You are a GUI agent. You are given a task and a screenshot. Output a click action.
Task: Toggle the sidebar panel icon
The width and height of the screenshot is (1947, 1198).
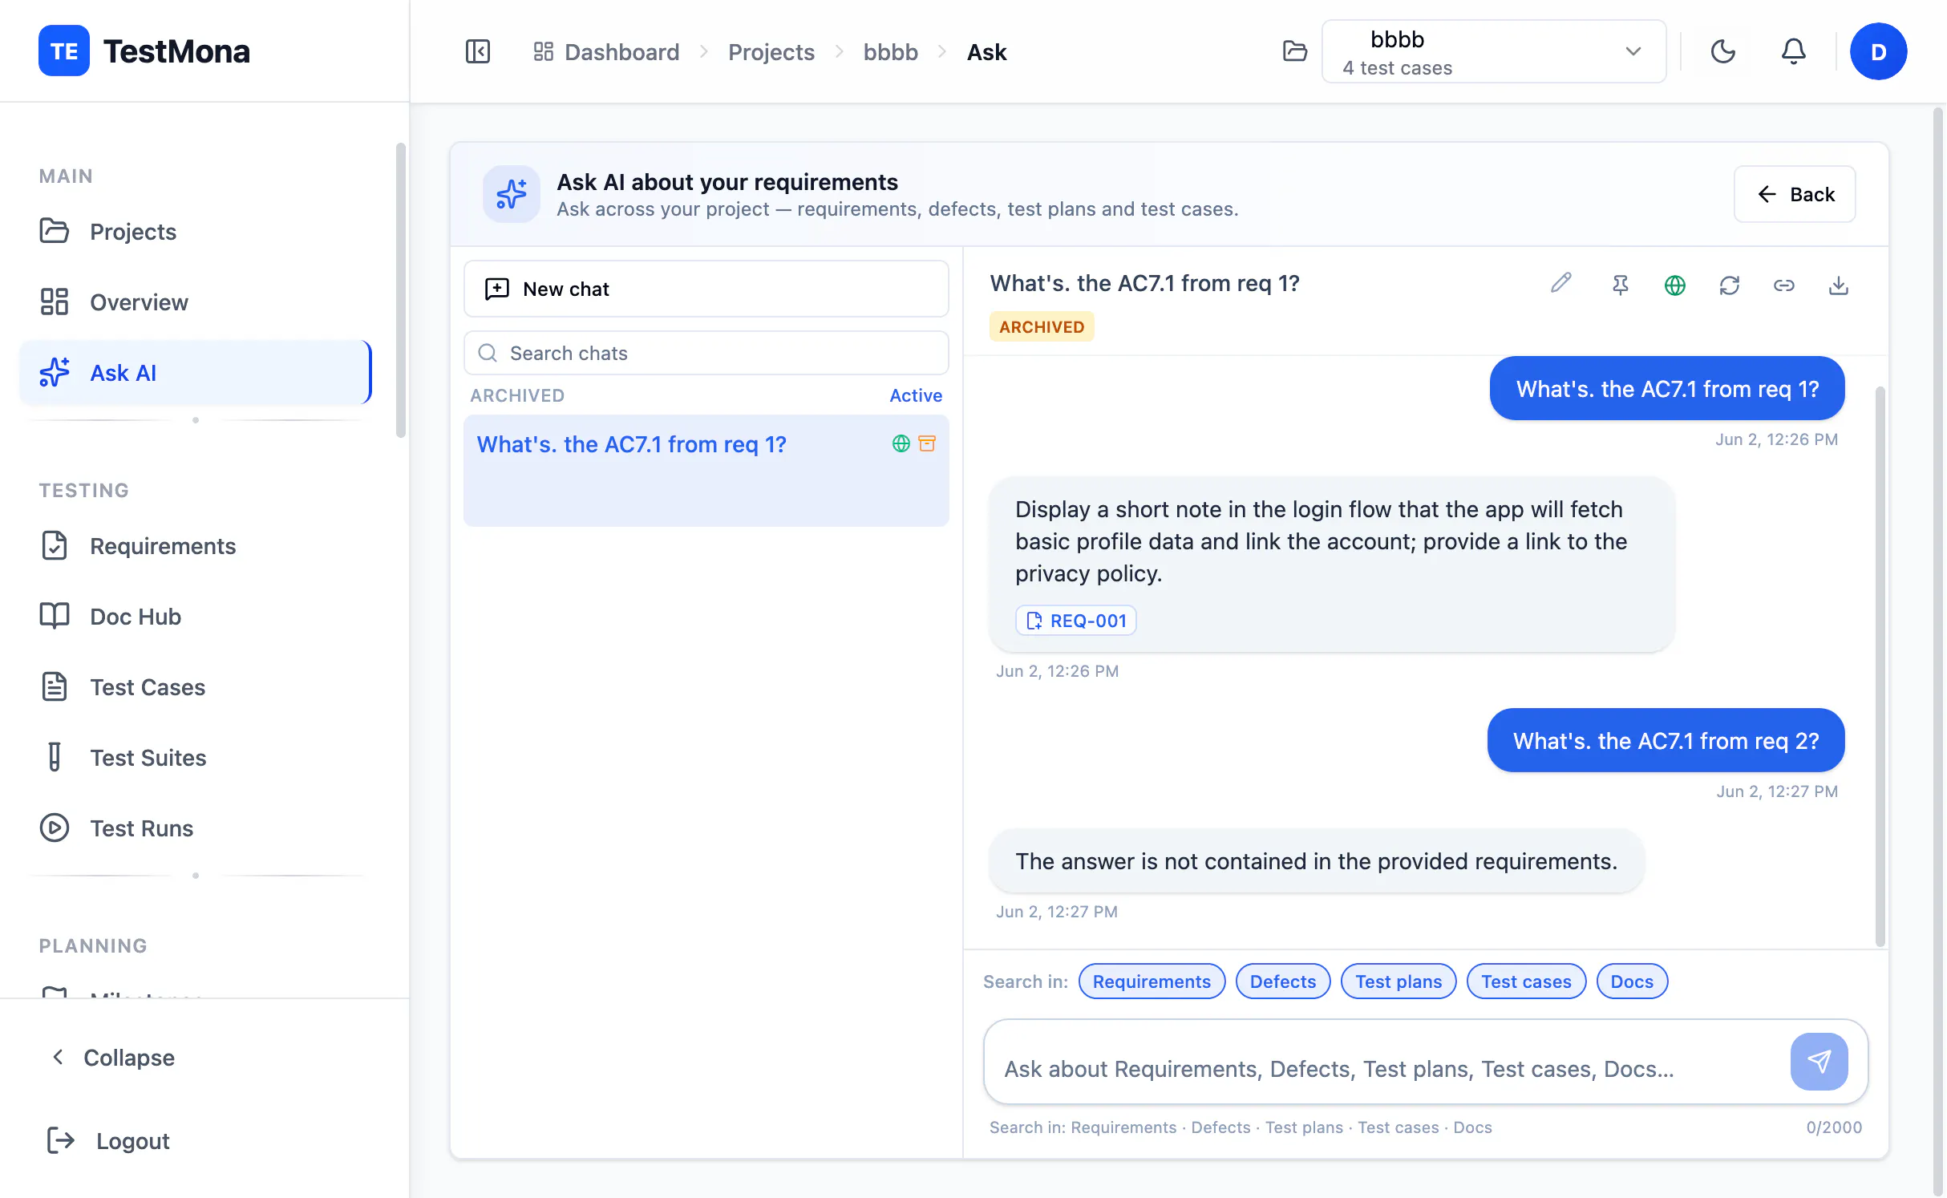(478, 52)
